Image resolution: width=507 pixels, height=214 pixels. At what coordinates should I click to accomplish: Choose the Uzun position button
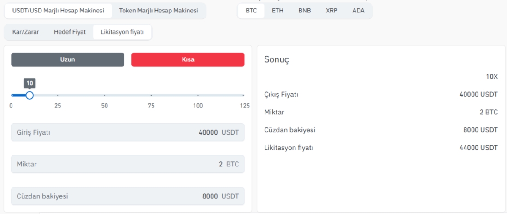68,59
